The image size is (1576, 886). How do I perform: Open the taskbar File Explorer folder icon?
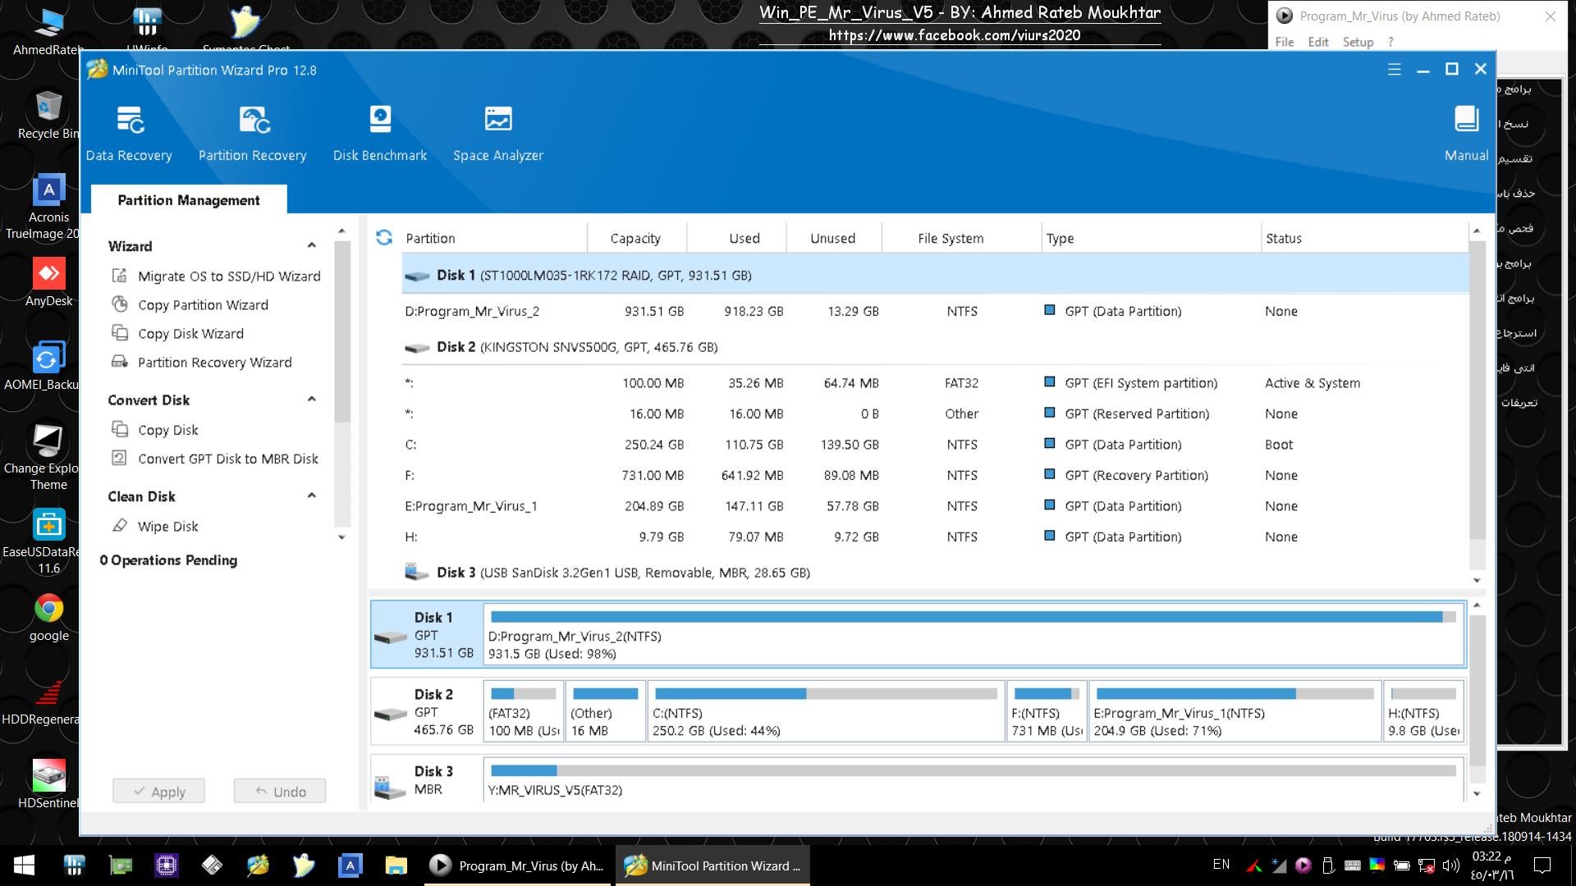[x=396, y=865]
